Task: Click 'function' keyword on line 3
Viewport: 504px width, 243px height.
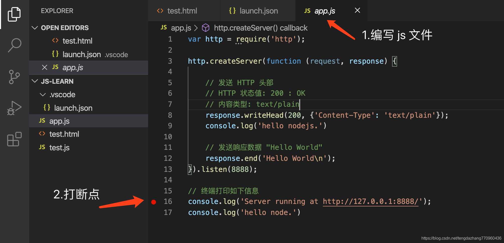Action: [283, 61]
